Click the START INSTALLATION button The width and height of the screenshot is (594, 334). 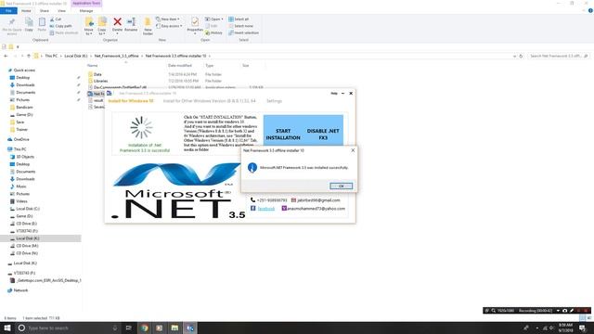(283, 134)
